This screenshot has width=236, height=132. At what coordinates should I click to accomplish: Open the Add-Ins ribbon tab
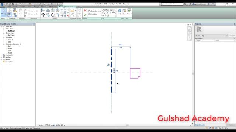click(x=44, y=7)
